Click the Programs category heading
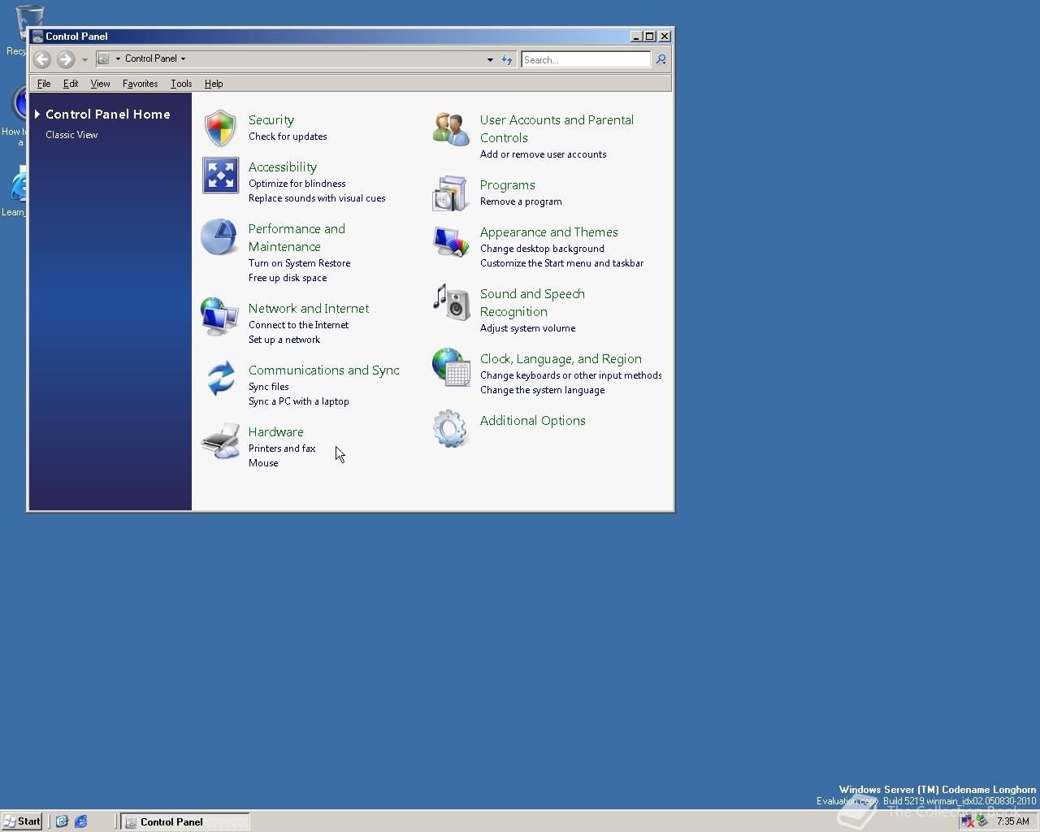Screen dimensions: 1040x832 click(507, 185)
